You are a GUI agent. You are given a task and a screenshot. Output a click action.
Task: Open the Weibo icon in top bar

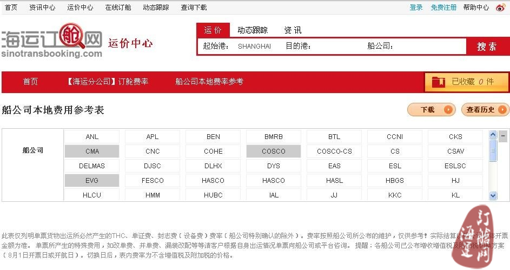pyautogui.click(x=501, y=8)
